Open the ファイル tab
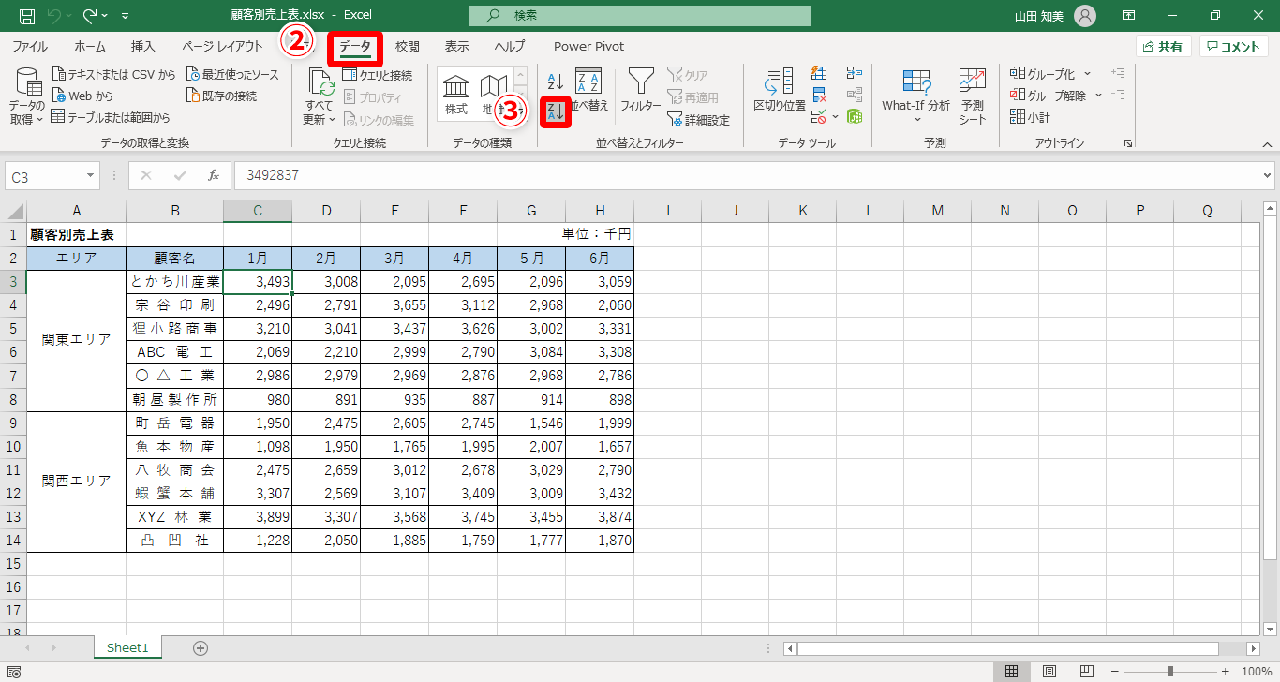Image resolution: width=1280 pixels, height=682 pixels. [x=30, y=46]
